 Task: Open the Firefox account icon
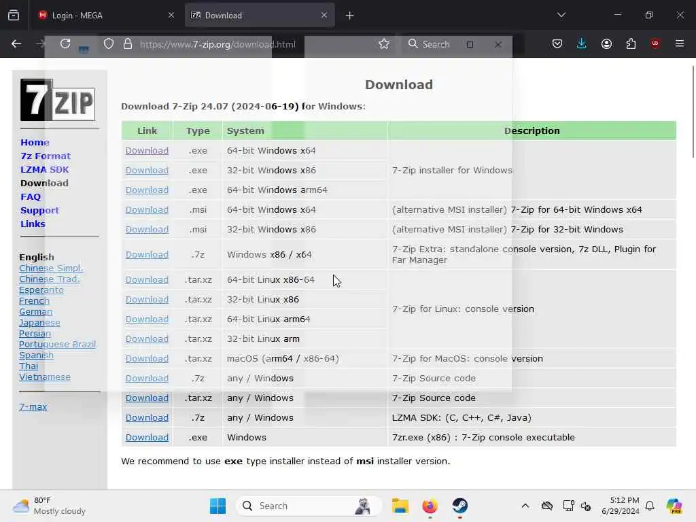pyautogui.click(x=606, y=43)
